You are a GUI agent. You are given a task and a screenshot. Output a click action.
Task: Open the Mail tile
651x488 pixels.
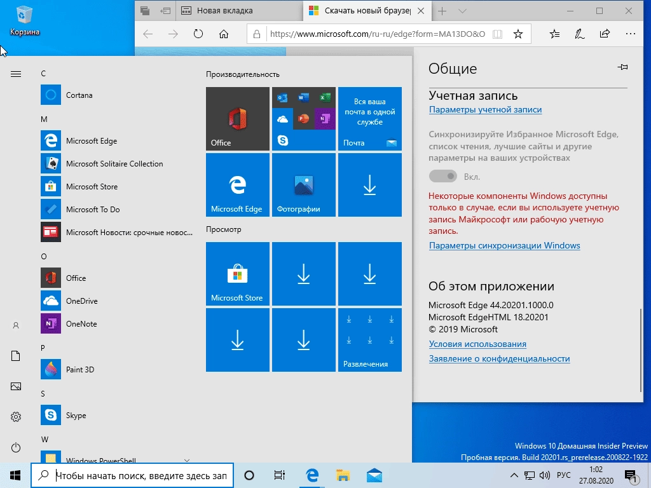370,119
